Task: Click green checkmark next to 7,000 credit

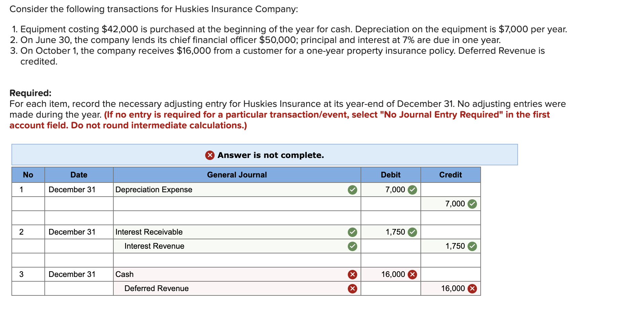Action: pos(472,204)
